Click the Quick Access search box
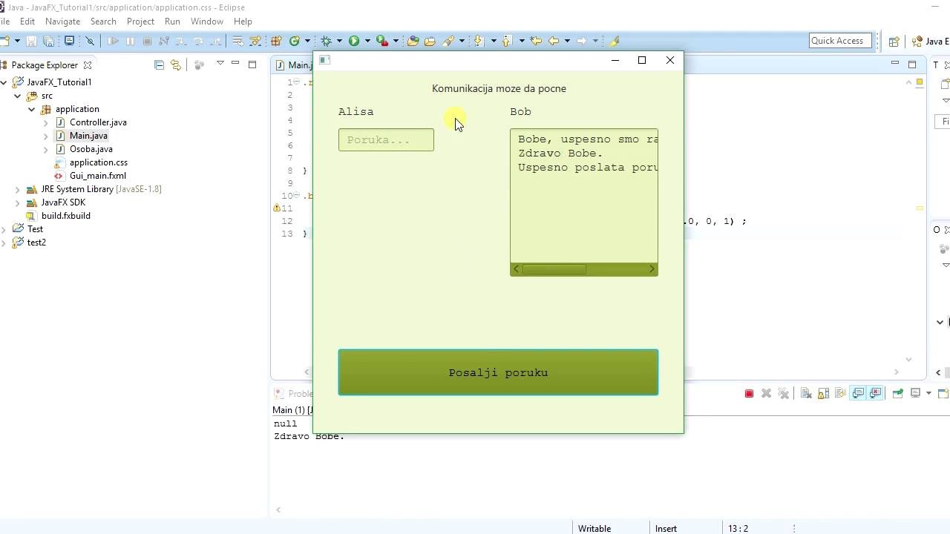 (840, 41)
